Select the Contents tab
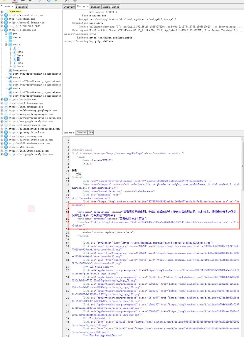Image resolution: width=244 pixels, height=337 pixels. point(83,6)
